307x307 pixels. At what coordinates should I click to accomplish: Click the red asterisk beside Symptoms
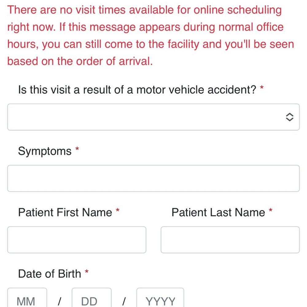point(77,149)
